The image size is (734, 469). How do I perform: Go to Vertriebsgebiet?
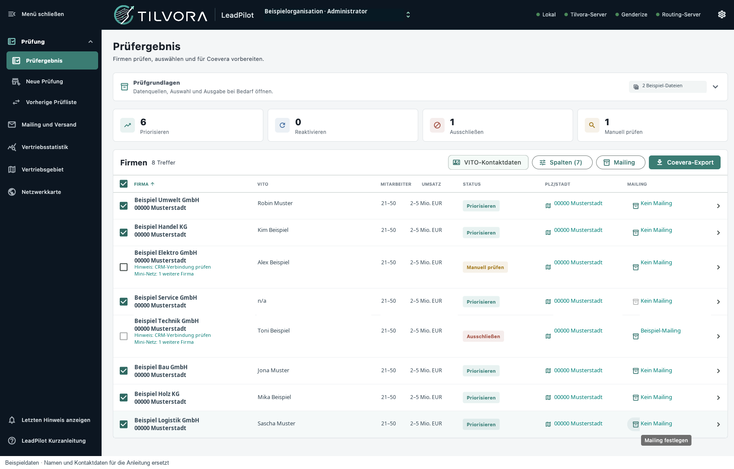pyautogui.click(x=51, y=170)
